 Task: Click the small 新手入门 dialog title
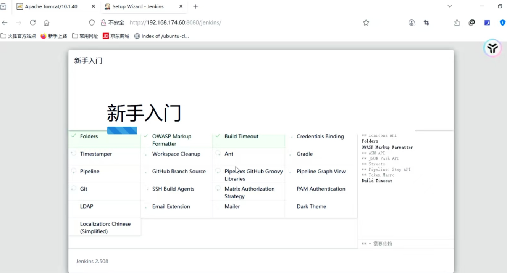pyautogui.click(x=88, y=61)
